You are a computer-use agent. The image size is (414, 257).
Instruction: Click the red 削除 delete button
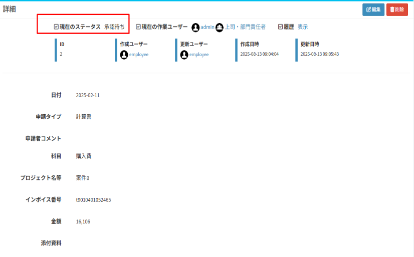click(397, 10)
